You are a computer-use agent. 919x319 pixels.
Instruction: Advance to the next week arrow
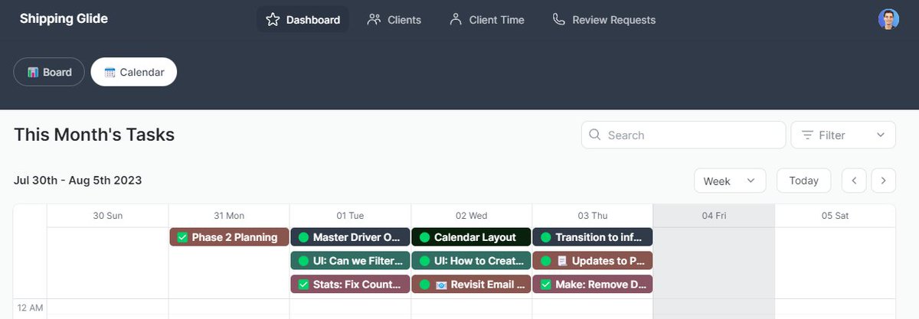click(883, 181)
